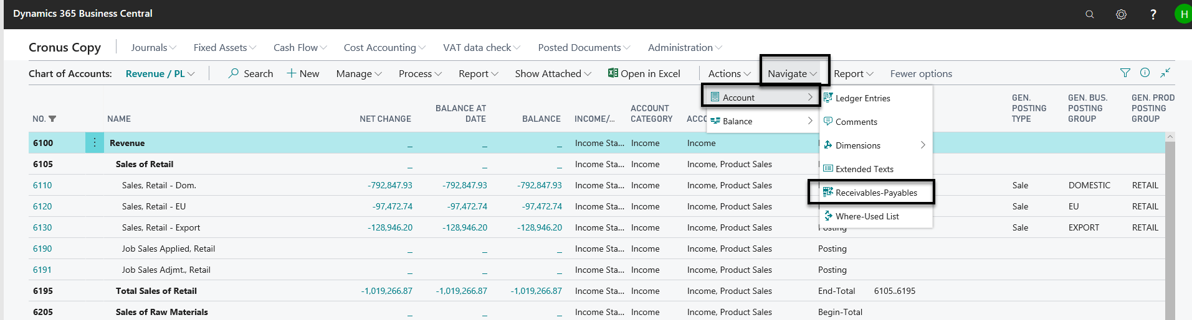This screenshot has height=320, width=1192.
Task: Click the Excel icon beside Open in Excel
Action: point(613,73)
